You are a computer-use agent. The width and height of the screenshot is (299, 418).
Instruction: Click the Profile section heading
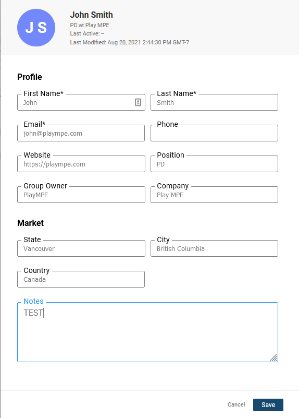click(x=30, y=77)
